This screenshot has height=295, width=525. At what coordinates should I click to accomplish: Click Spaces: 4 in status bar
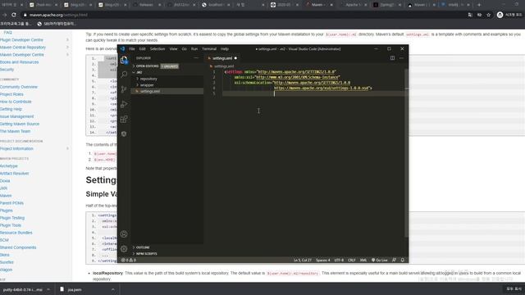322,260
